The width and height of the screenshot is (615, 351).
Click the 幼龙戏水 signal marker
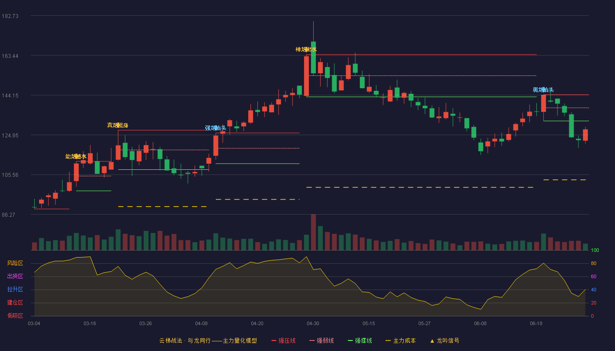(76, 157)
